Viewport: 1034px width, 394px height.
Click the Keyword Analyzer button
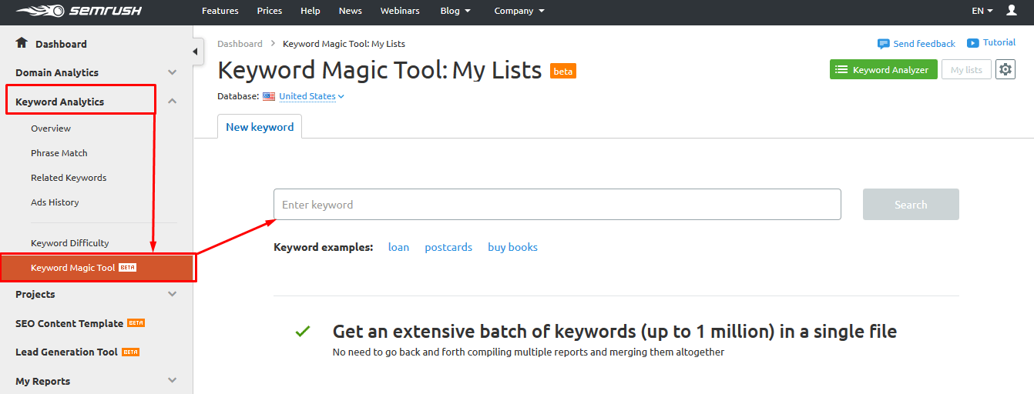(x=884, y=70)
